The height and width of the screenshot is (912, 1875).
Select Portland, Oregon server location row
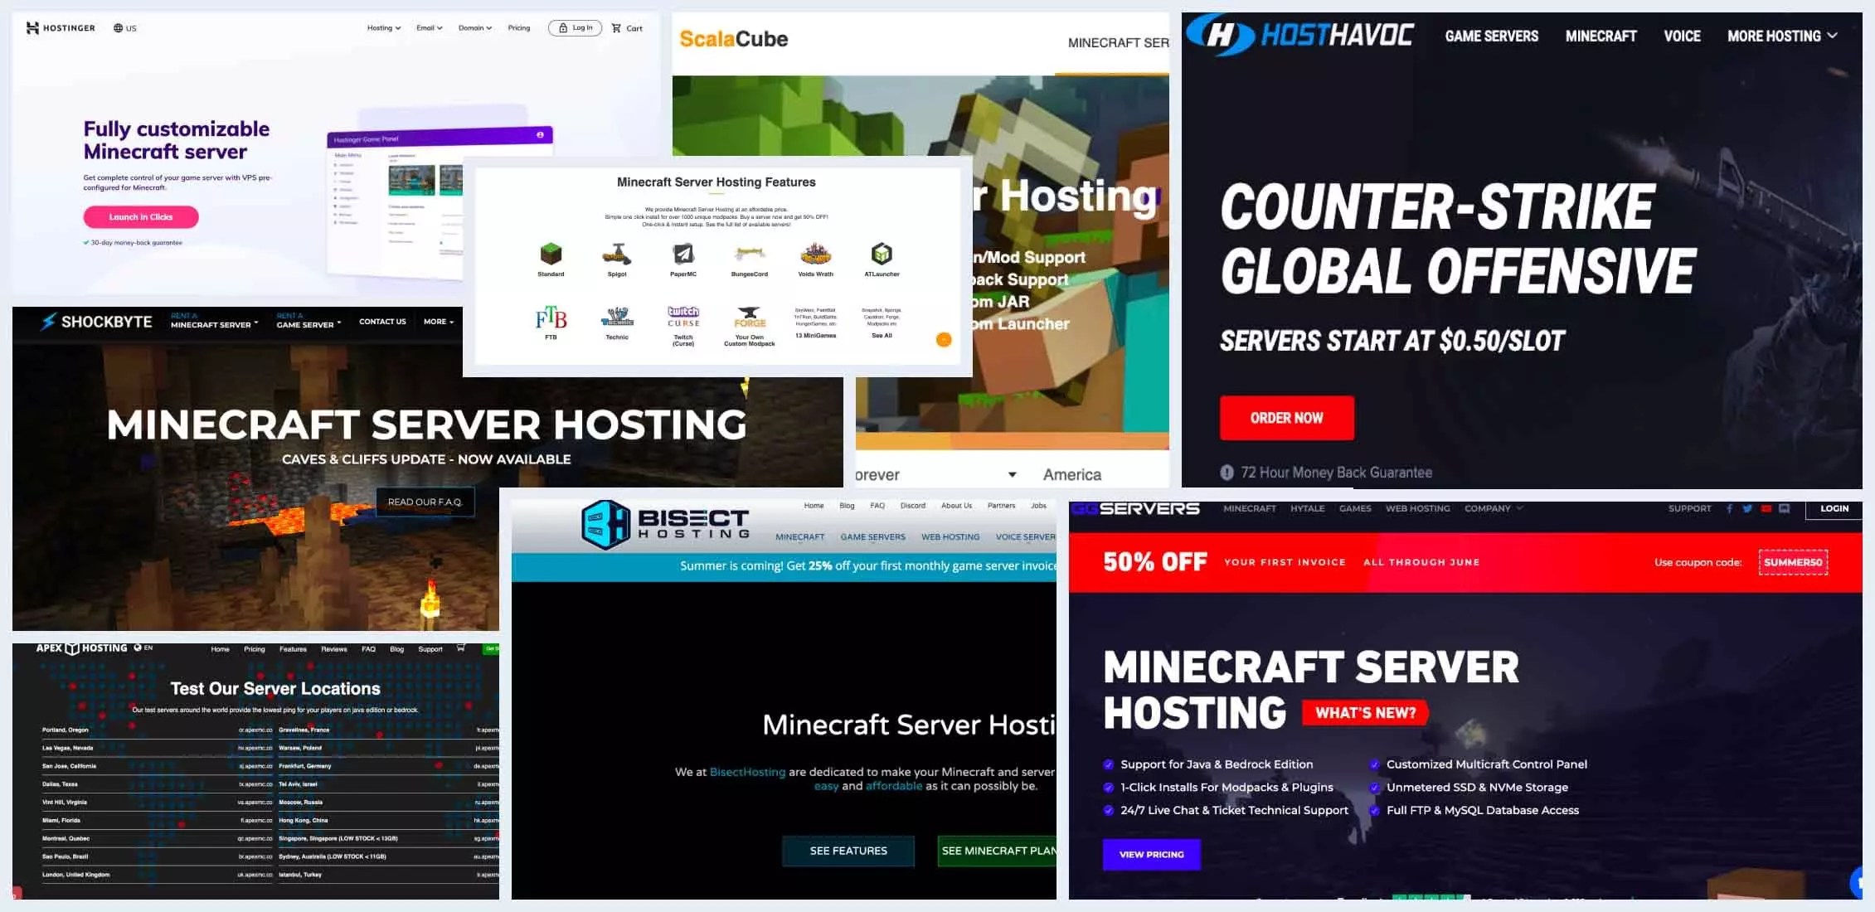tap(158, 730)
